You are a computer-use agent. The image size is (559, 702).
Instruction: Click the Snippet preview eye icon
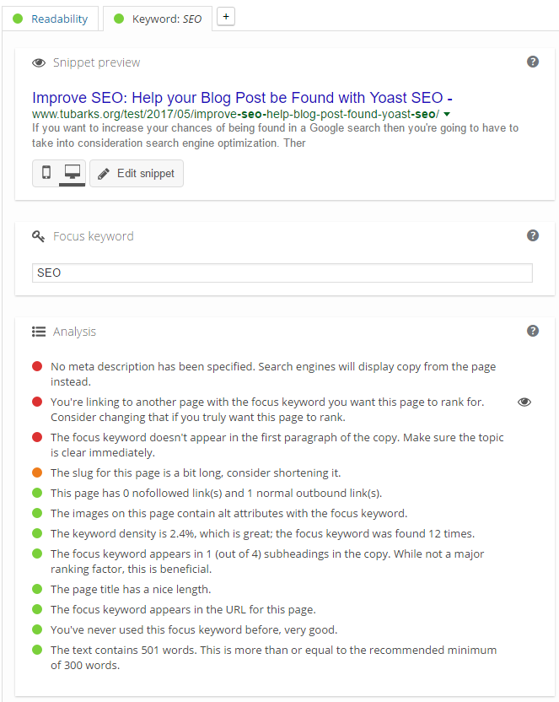point(39,62)
